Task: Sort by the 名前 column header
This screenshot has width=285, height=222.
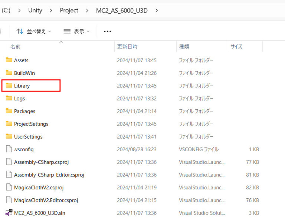Action: (x=16, y=47)
